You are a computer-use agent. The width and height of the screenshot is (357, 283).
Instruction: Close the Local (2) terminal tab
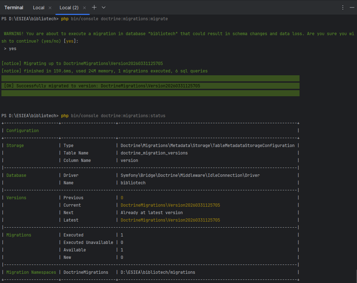pyautogui.click(x=84, y=7)
